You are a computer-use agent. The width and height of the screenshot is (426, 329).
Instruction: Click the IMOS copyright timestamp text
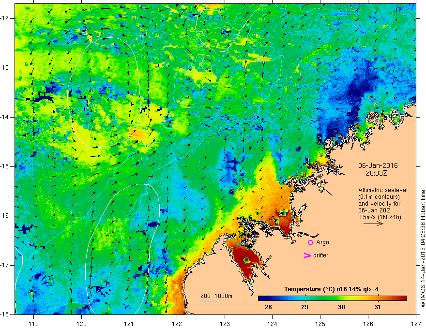point(423,249)
